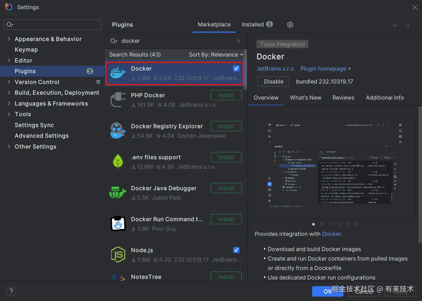The height and width of the screenshot is (301, 422).
Task: Expand the Version Control node
Action: click(9, 82)
